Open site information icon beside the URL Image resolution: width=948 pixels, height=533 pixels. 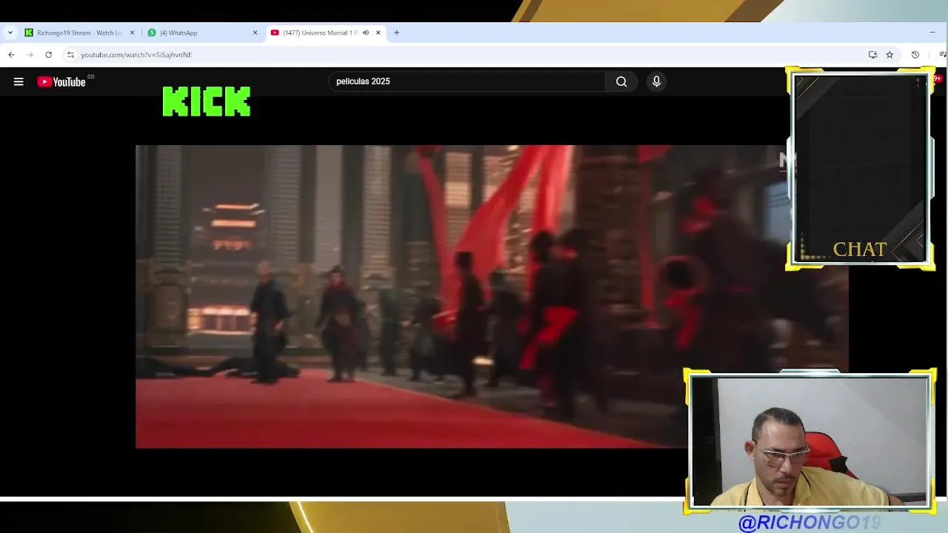(x=70, y=55)
